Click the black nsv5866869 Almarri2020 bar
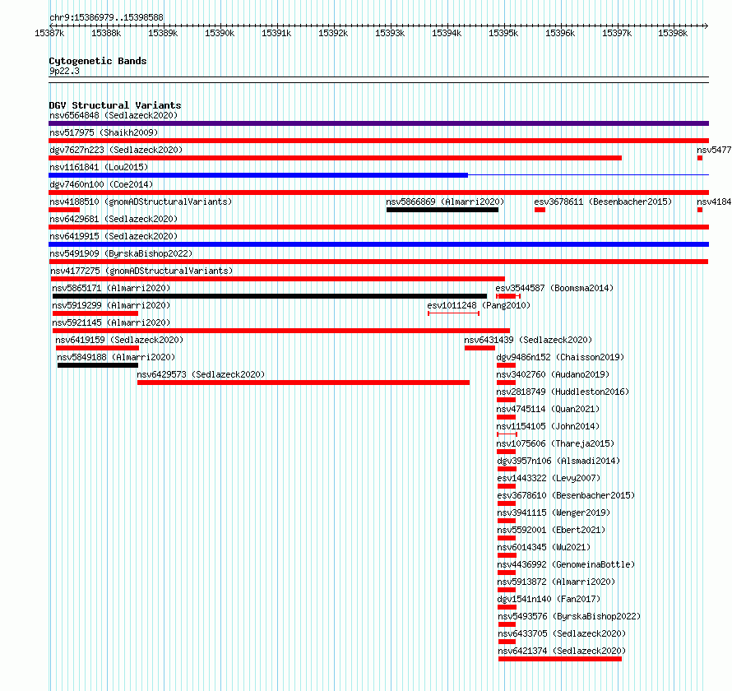732x691 pixels. 442,210
